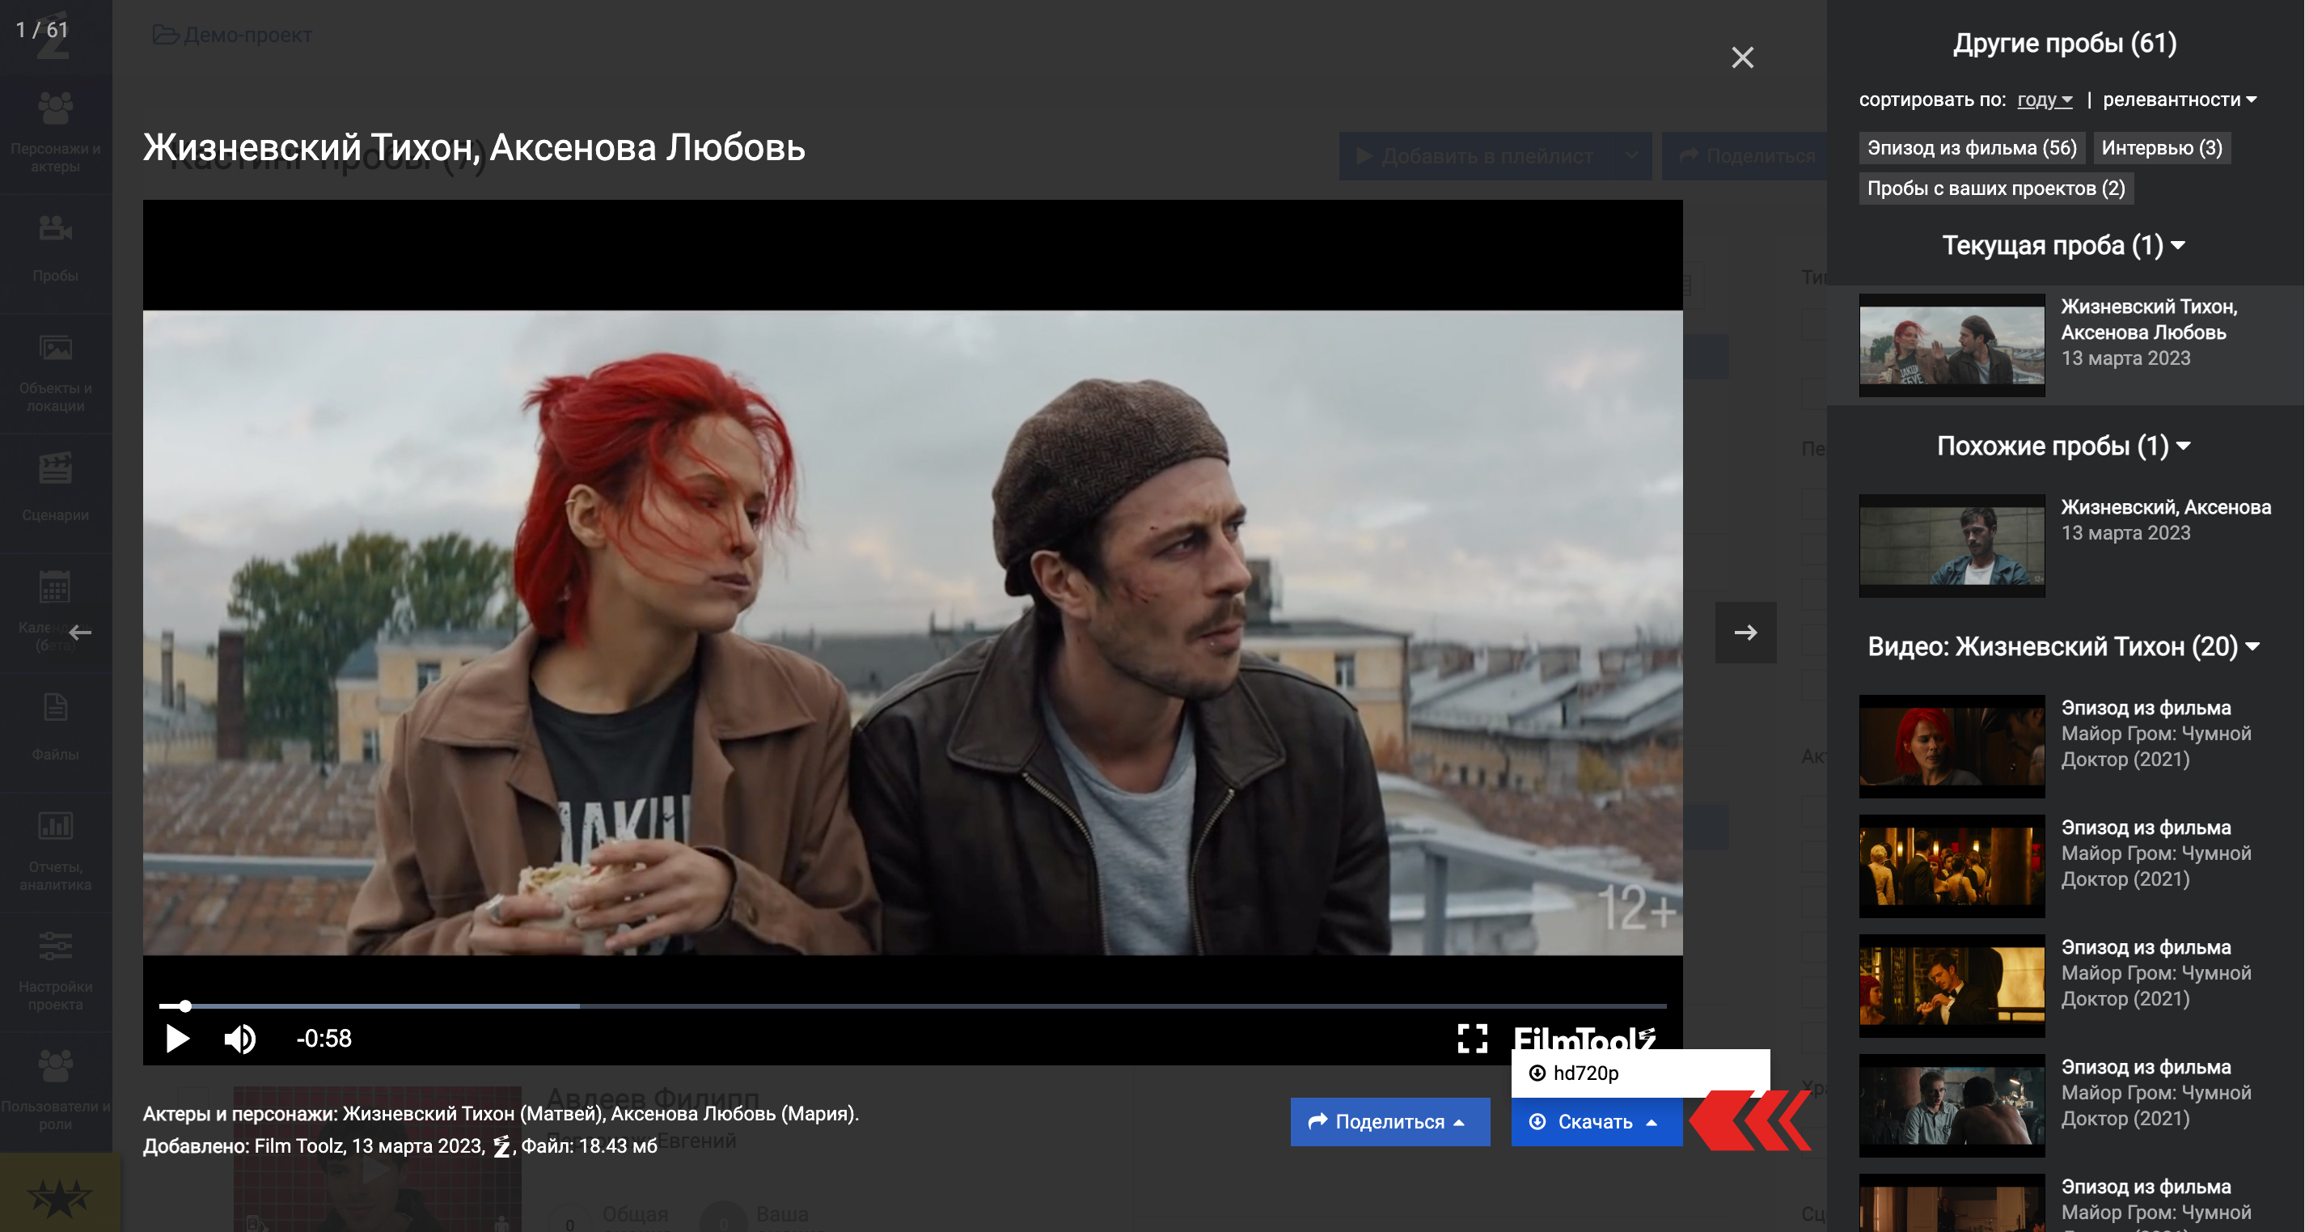Open Объекты и локации sidebar section
The height and width of the screenshot is (1232, 2305).
click(x=56, y=373)
